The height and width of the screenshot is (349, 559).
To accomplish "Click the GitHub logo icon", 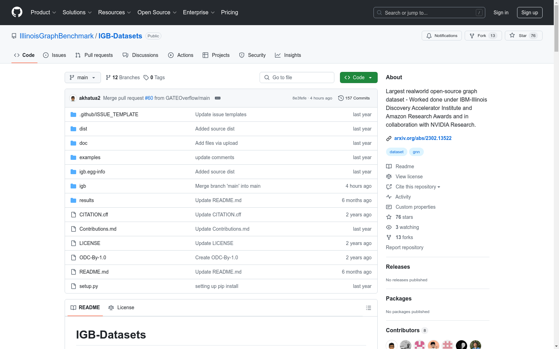I will (17, 12).
